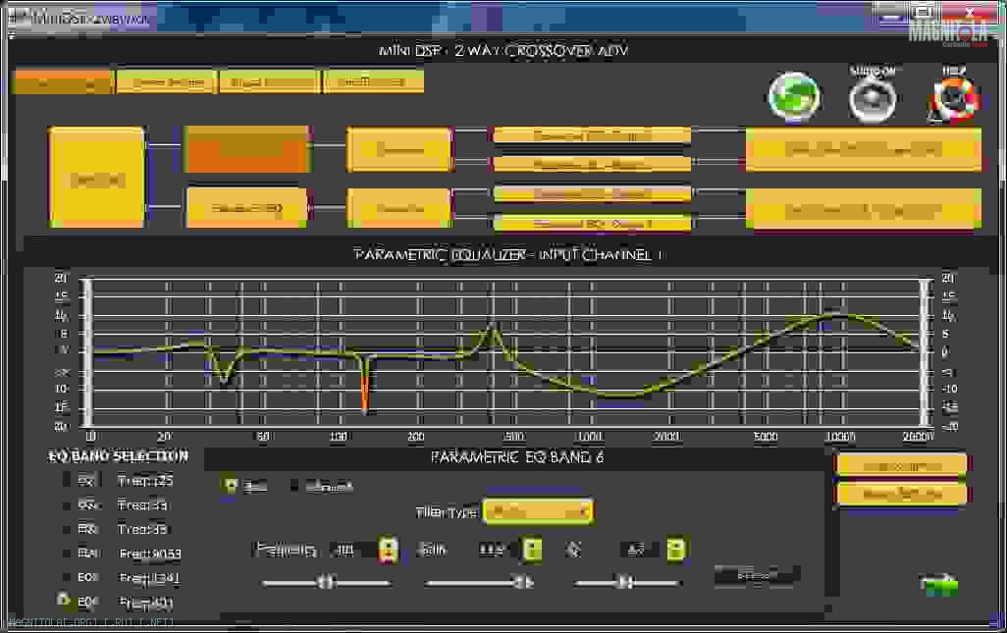Click the selected orange PEQ block
1007x633 pixels.
(x=248, y=149)
